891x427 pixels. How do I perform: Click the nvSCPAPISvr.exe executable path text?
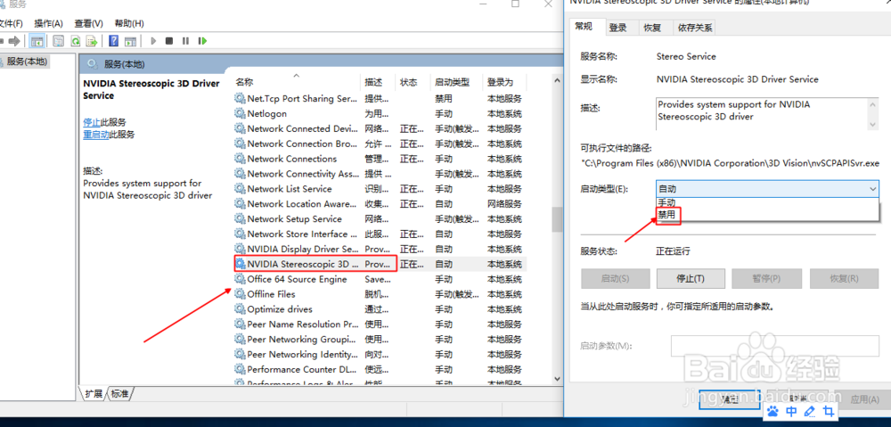pos(730,162)
